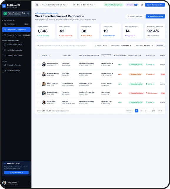This screenshot has height=189, width=170.
Task: Expand the Risk Level filter dropdown
Action: click(x=144, y=45)
